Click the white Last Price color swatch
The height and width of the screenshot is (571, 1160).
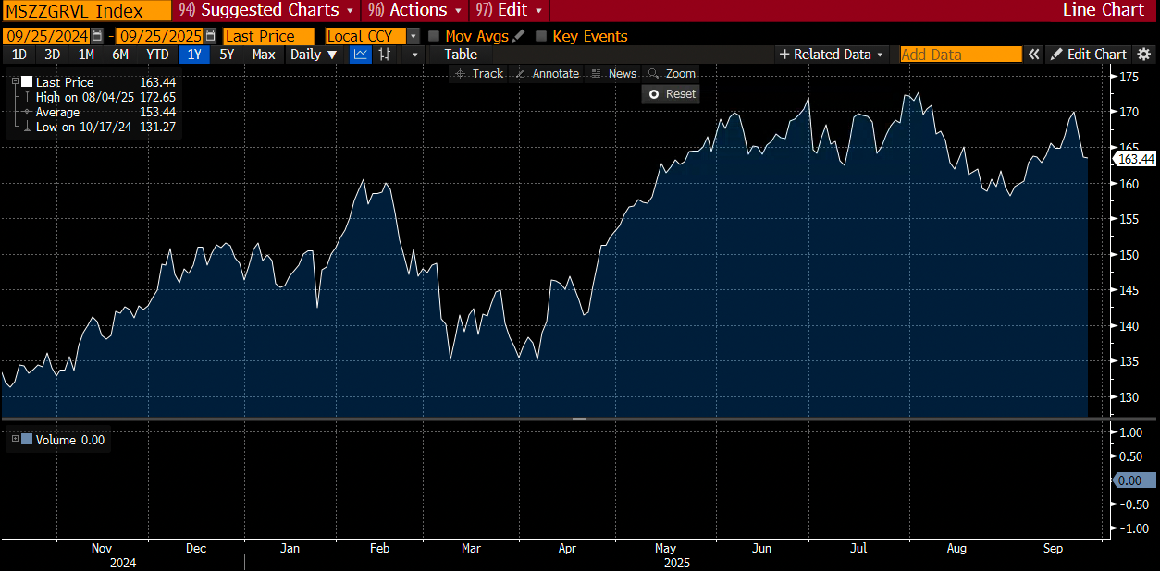27,82
